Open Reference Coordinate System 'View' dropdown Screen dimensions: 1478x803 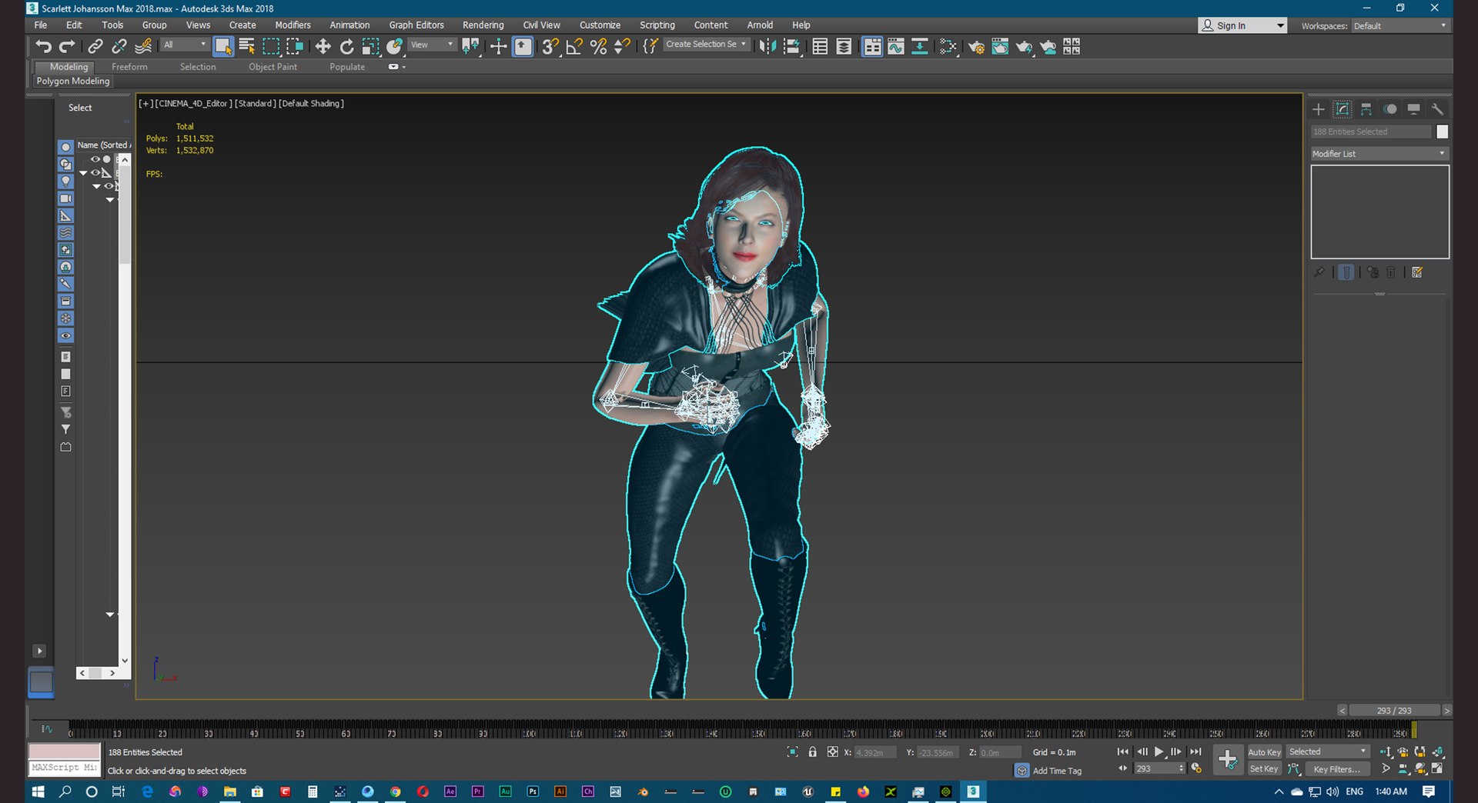[x=432, y=45]
